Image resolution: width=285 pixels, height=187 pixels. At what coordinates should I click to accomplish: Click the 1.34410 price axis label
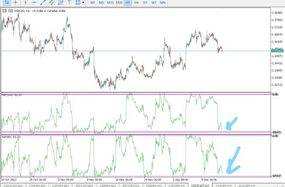pos(277,63)
